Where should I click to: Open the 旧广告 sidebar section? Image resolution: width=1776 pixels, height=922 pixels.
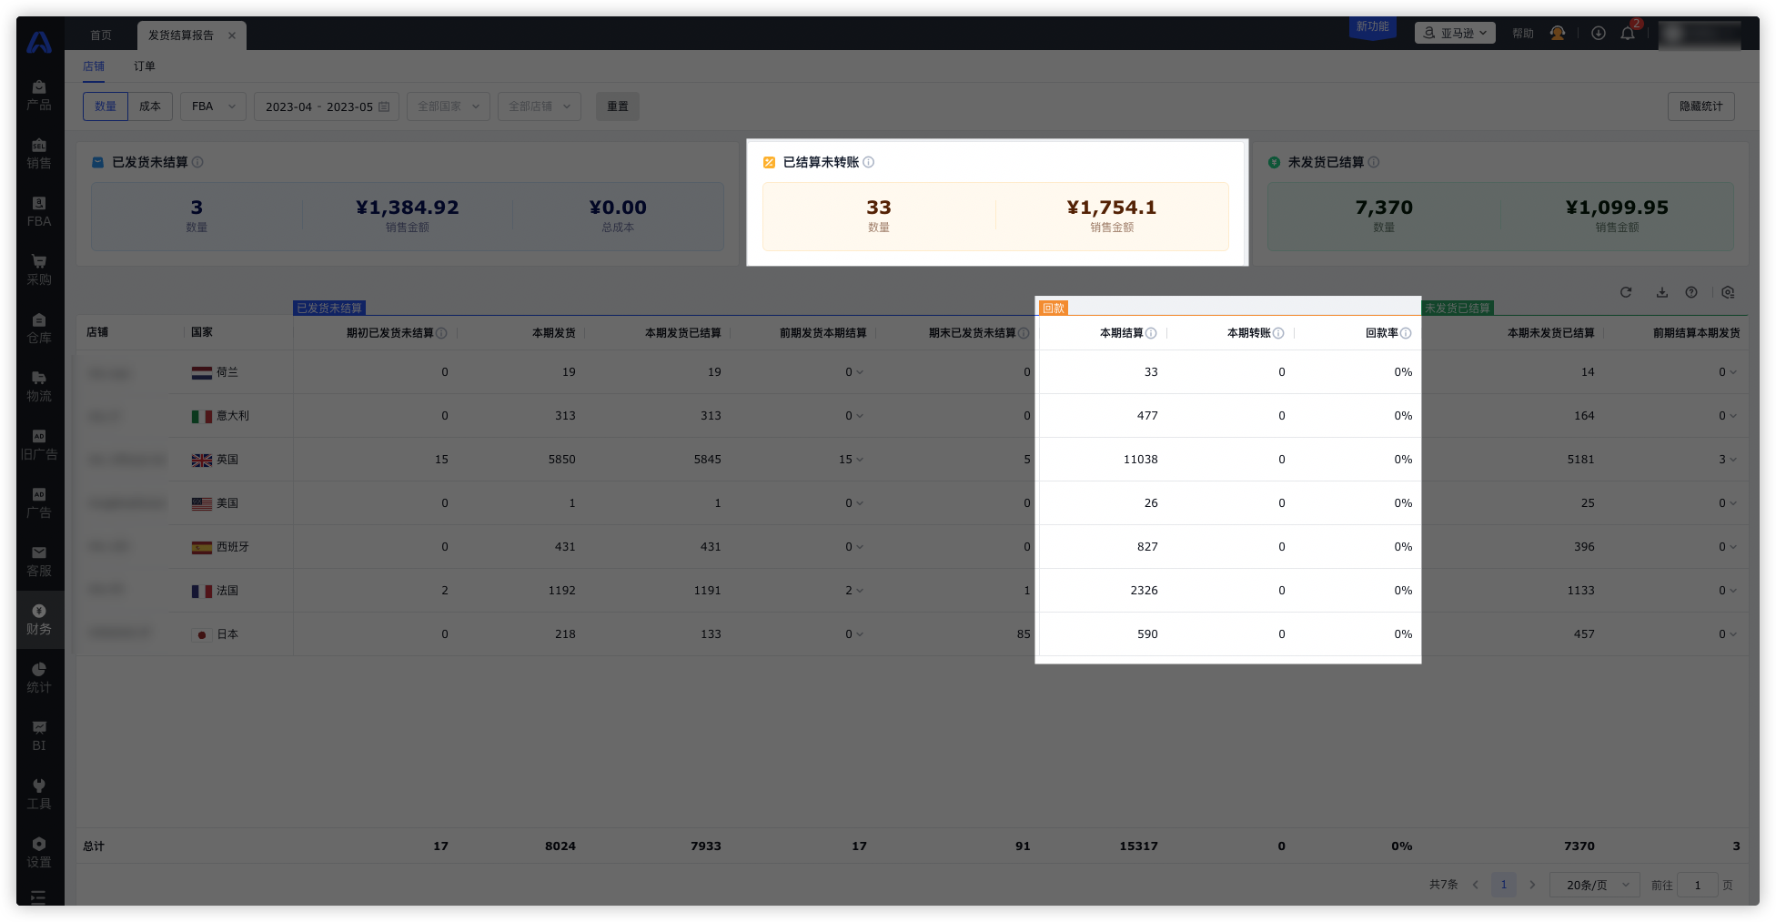point(39,445)
